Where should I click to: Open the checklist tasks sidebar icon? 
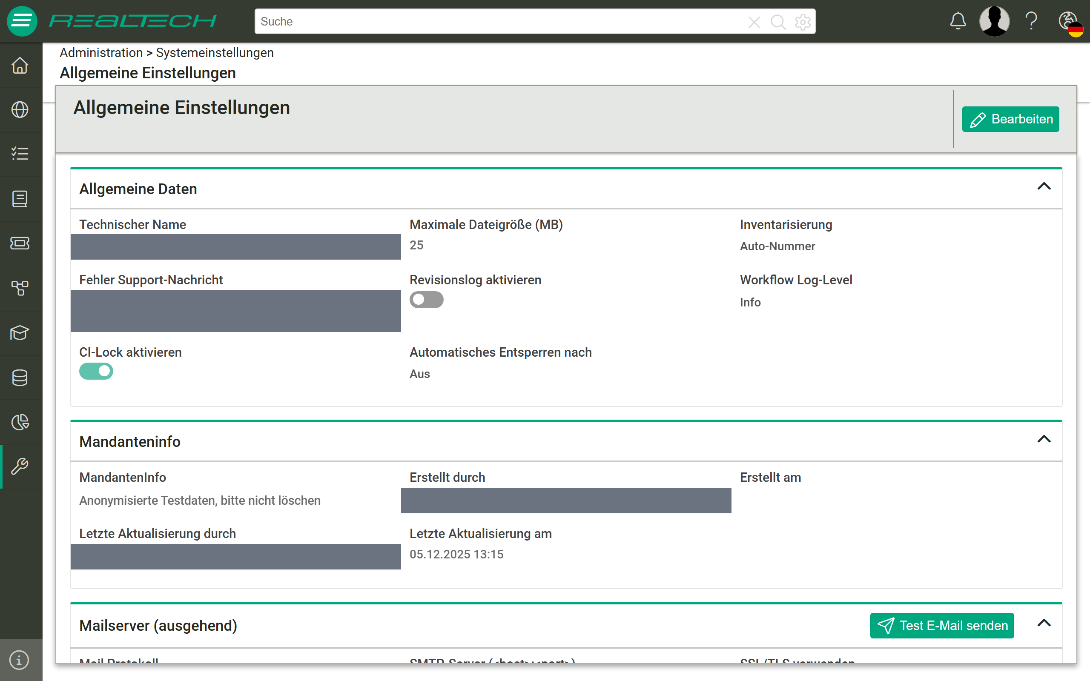coord(20,154)
